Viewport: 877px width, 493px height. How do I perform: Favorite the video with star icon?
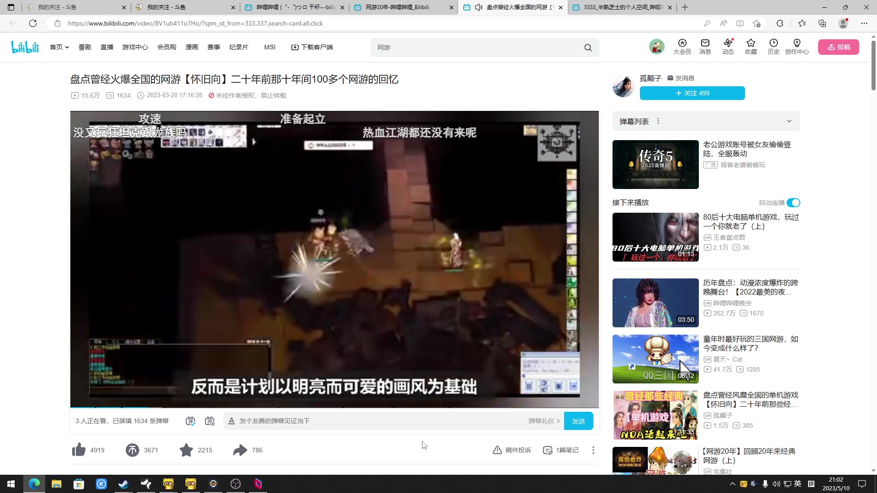(186, 450)
